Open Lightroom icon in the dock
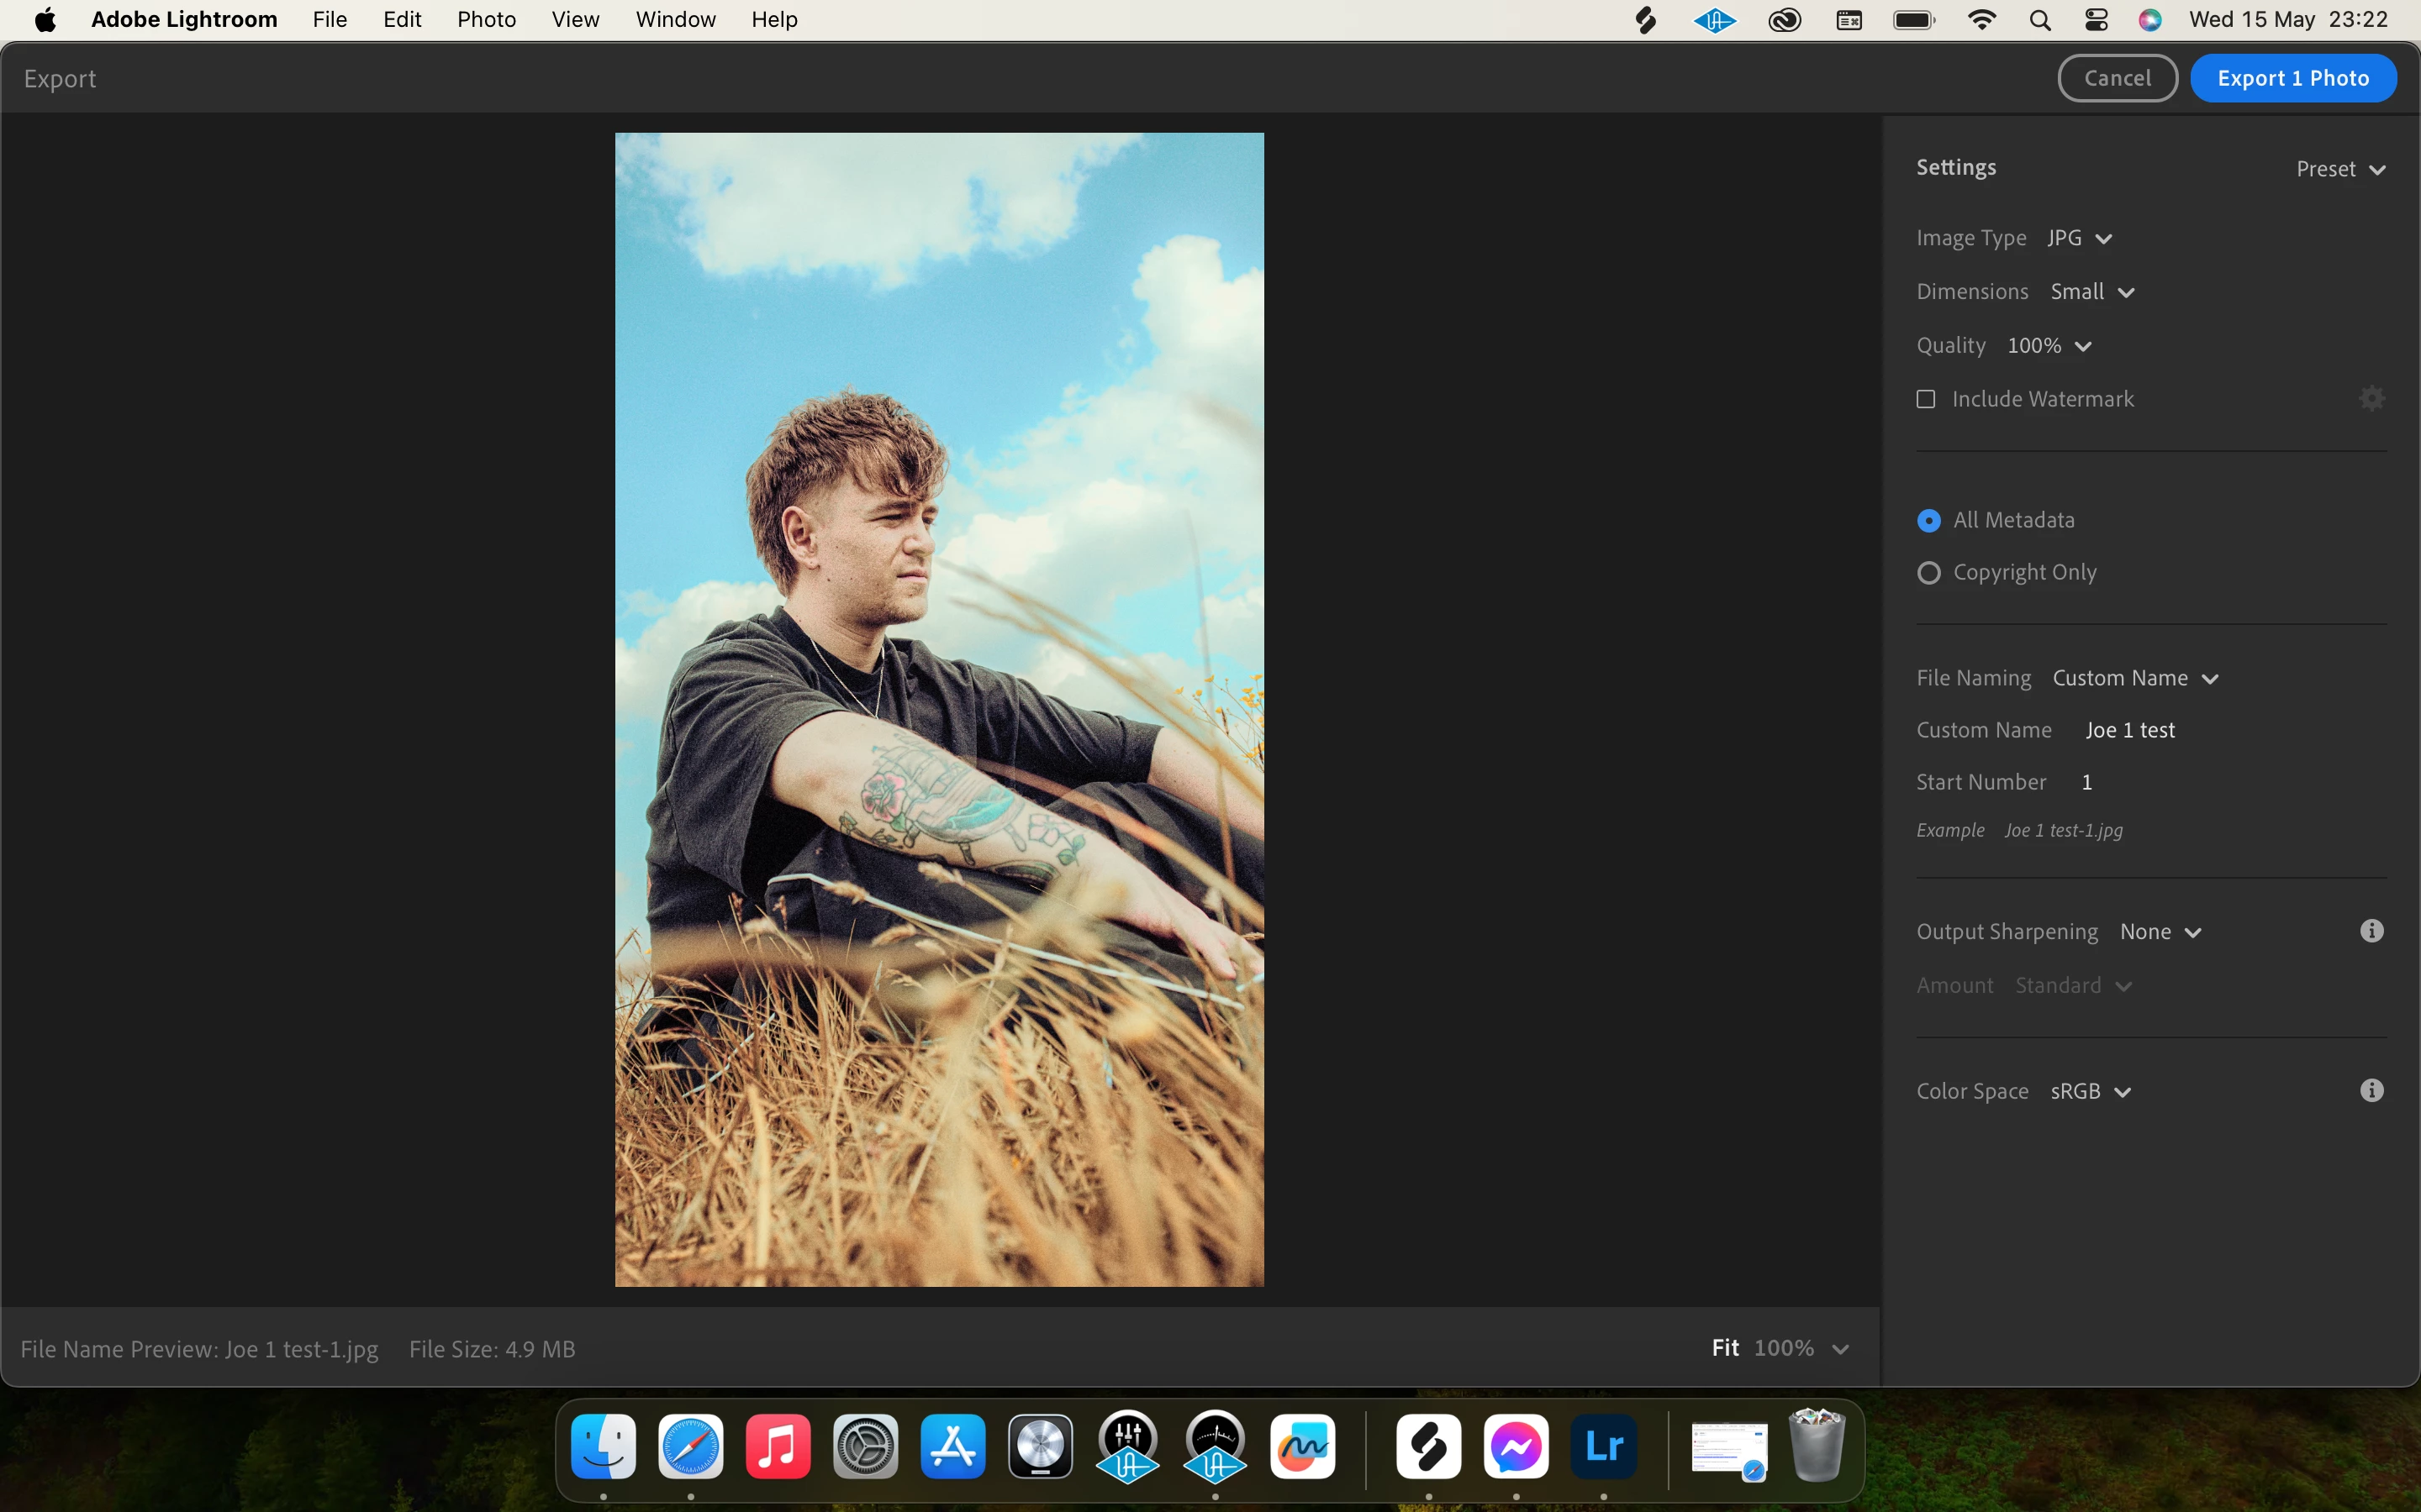 (1604, 1446)
